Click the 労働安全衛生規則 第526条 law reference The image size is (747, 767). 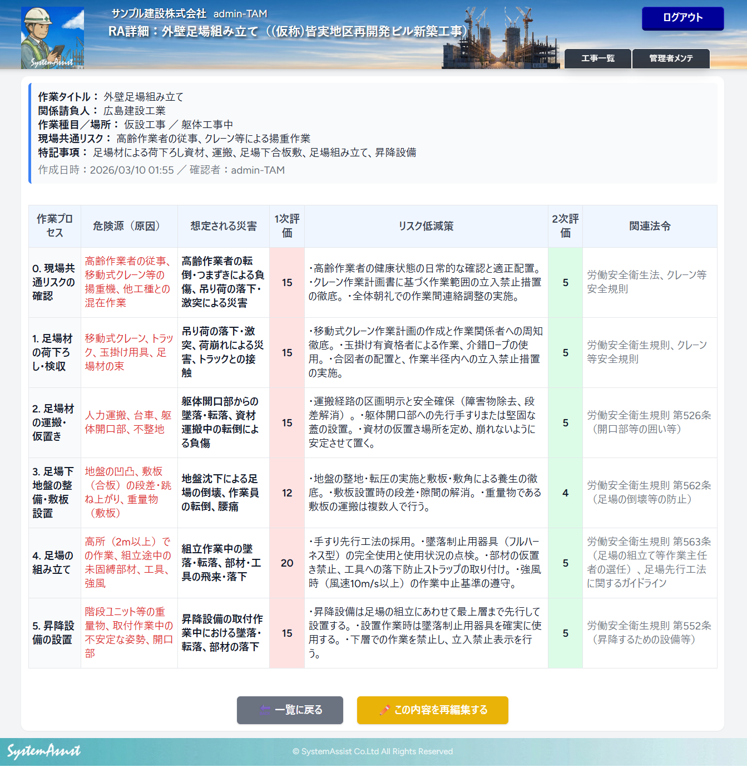pyautogui.click(x=649, y=422)
